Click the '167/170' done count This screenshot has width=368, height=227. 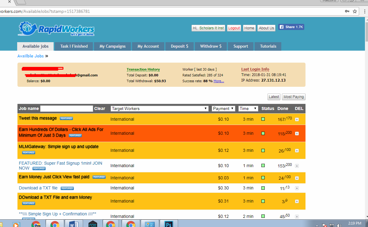pos(285,119)
